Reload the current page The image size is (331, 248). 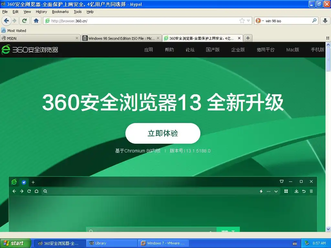click(25, 21)
